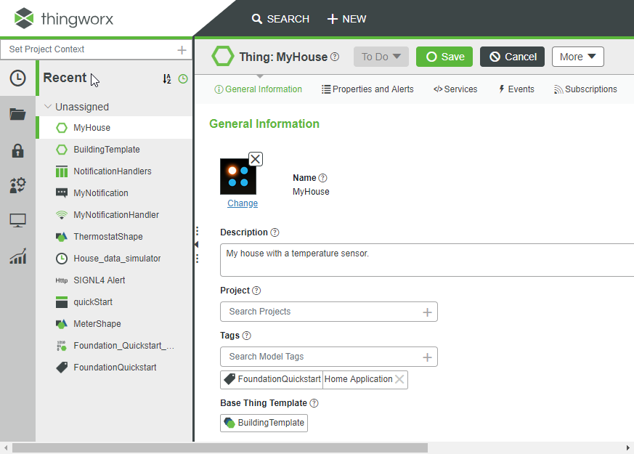This screenshot has width=634, height=454.
Task: Click plus icon in Set Project Context
Action: 182,49
